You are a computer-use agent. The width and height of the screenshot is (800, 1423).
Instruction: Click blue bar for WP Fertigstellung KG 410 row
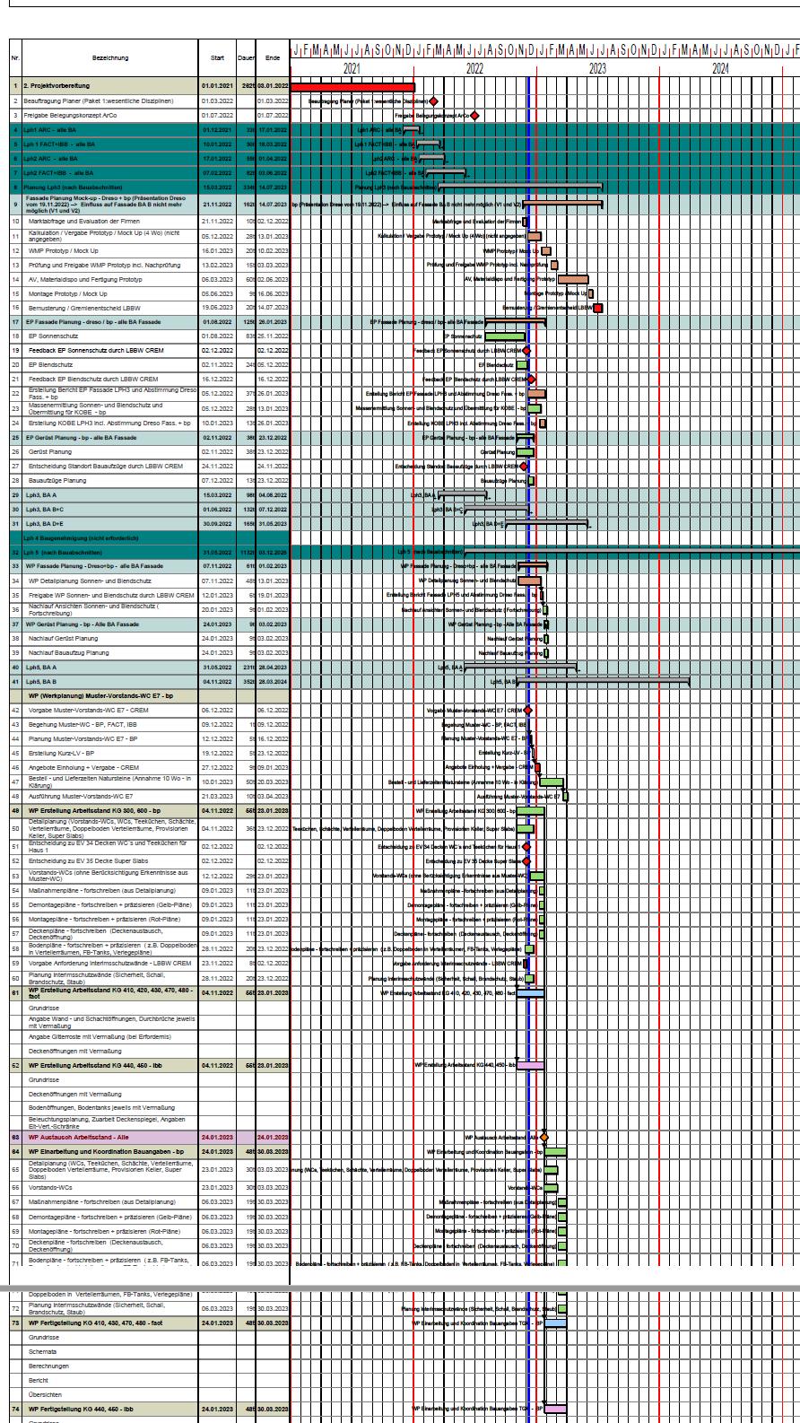[556, 1323]
